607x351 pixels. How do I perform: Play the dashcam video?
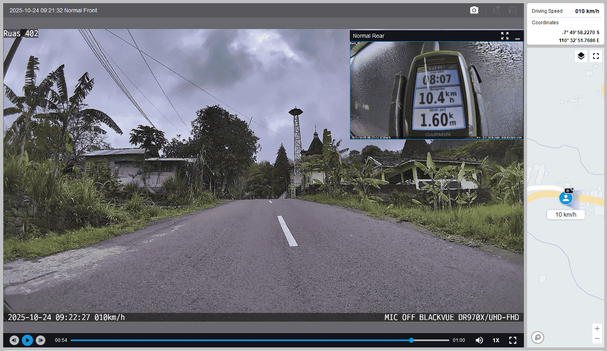27,340
